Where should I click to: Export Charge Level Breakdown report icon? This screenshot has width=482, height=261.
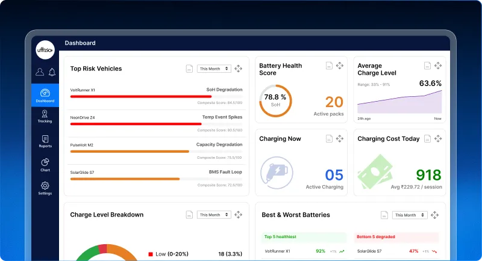tap(189, 215)
